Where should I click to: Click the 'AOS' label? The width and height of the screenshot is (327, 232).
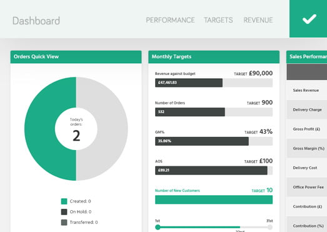point(158,161)
